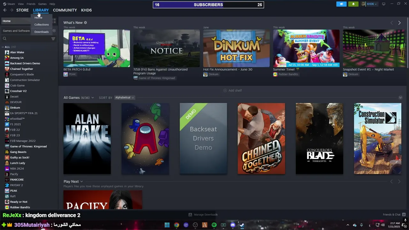Click the Xbox Game Bar taskbar icon

[x=223, y=225]
